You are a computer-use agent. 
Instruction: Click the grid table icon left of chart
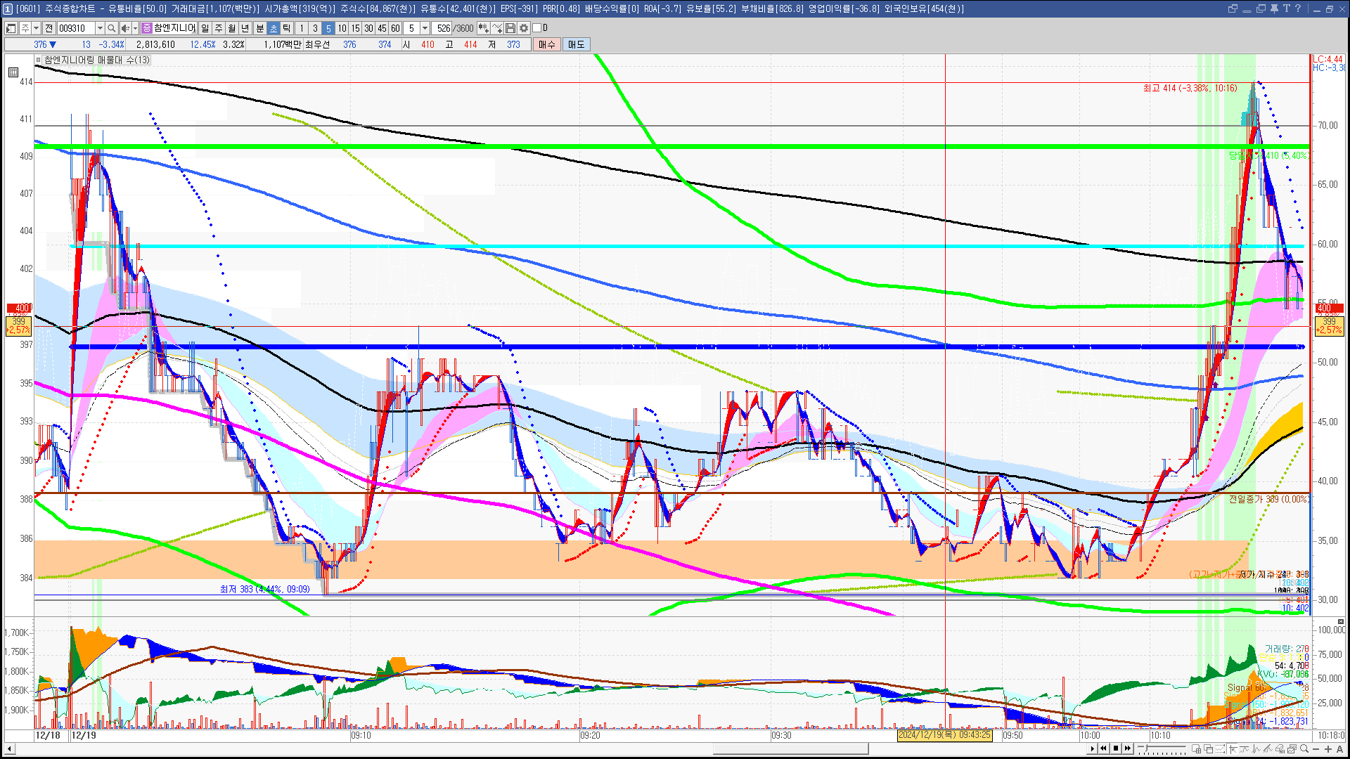(x=13, y=72)
